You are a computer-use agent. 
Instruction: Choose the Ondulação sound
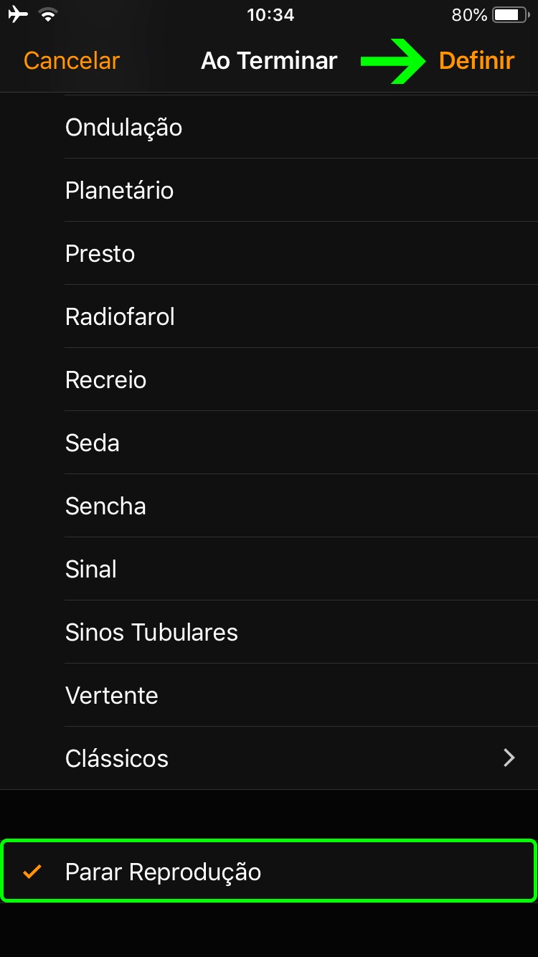pos(123,128)
